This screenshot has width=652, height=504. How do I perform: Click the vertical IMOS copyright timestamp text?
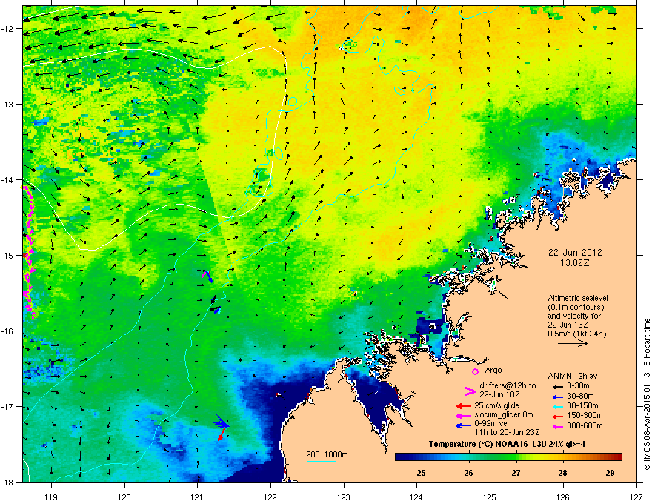click(647, 394)
